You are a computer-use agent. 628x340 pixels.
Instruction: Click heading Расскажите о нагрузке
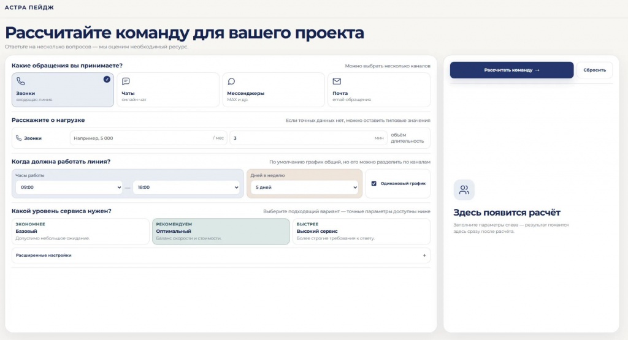pos(48,120)
